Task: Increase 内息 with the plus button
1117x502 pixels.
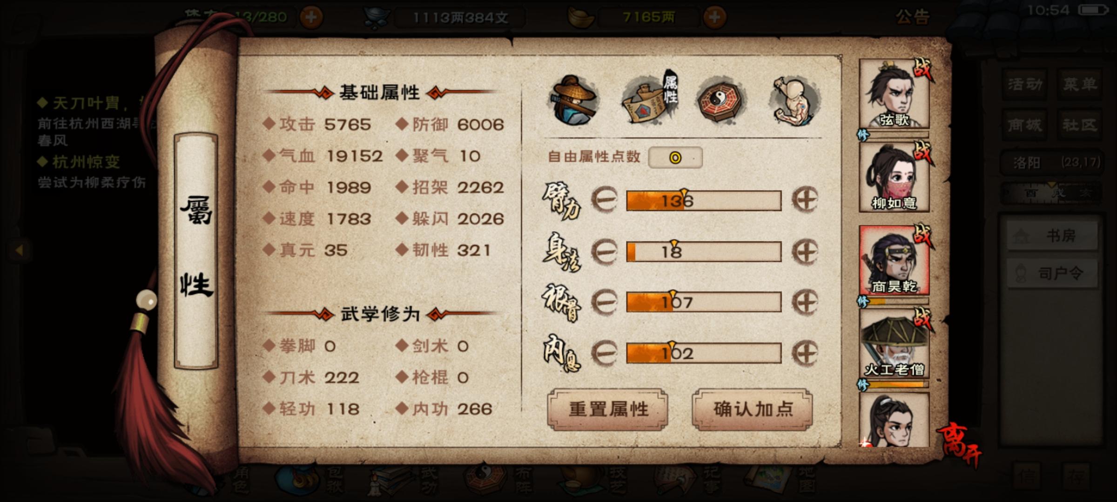Action: coord(805,353)
